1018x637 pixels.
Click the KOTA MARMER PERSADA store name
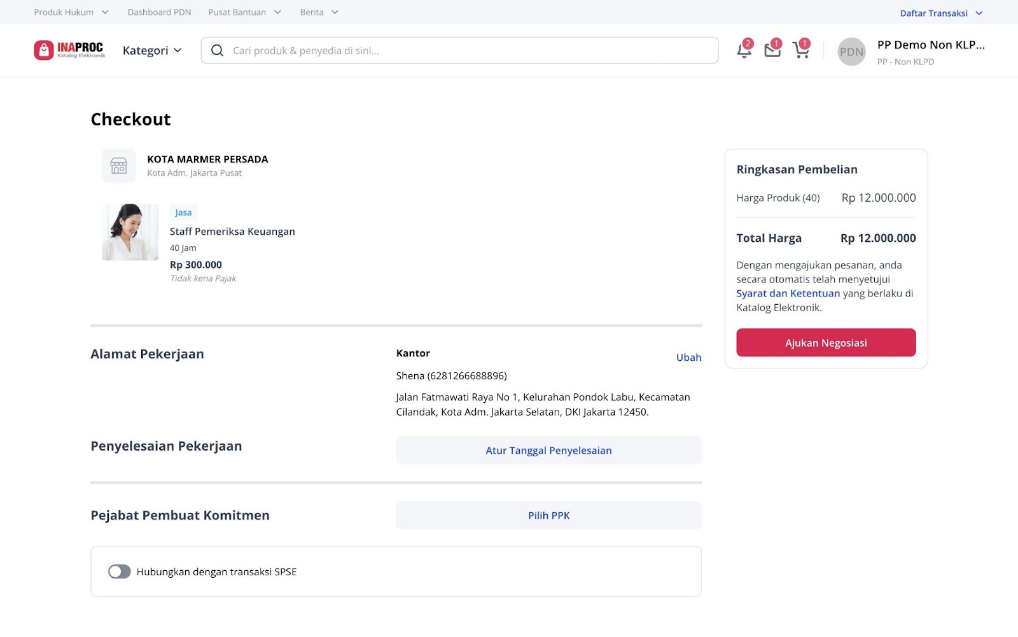(207, 159)
